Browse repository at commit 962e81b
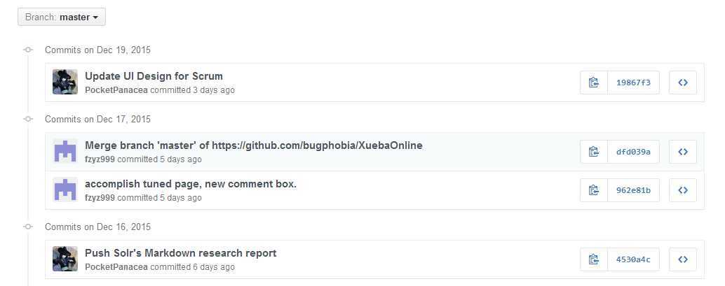Viewport: 725px width, 286px height. tap(682, 190)
